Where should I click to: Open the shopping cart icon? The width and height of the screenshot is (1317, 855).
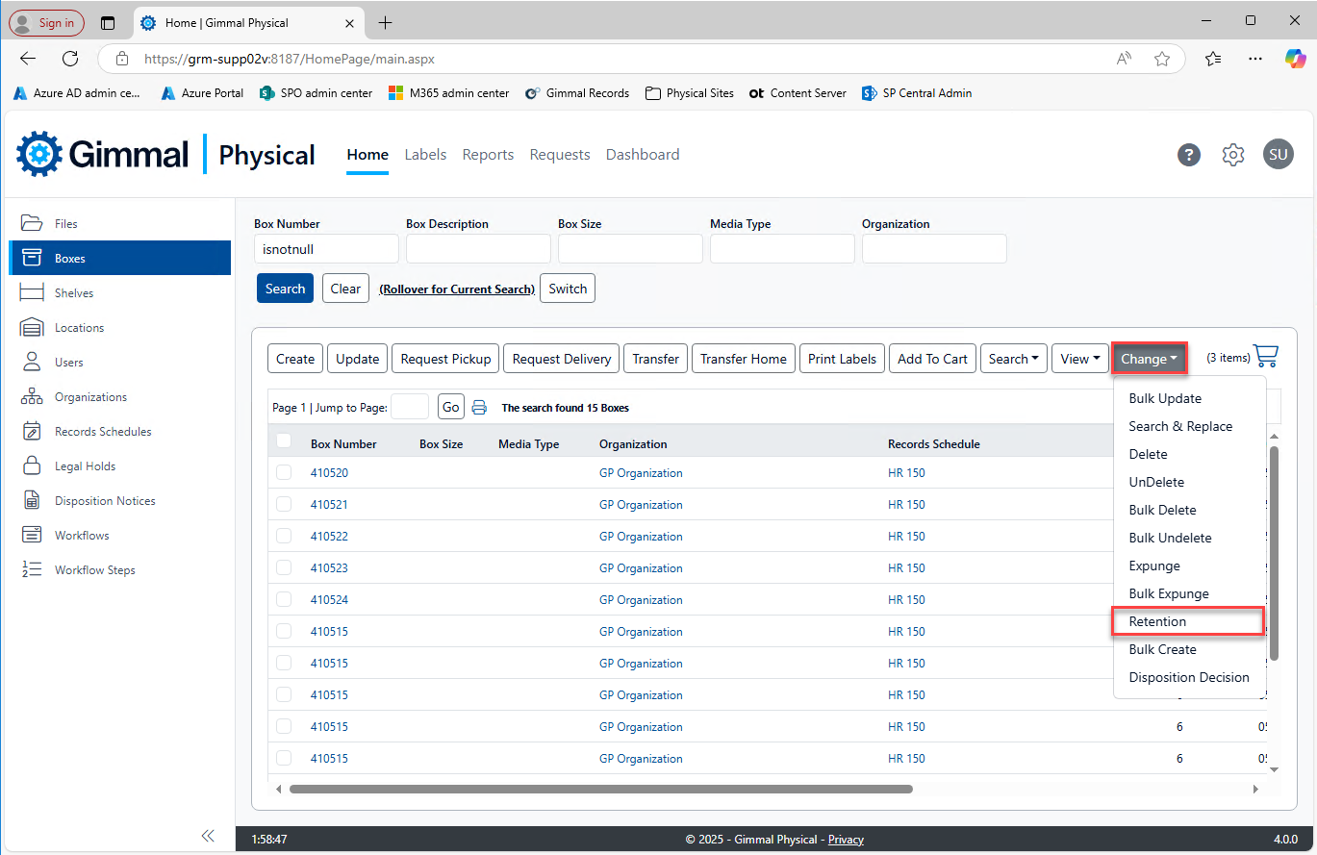[1267, 357]
